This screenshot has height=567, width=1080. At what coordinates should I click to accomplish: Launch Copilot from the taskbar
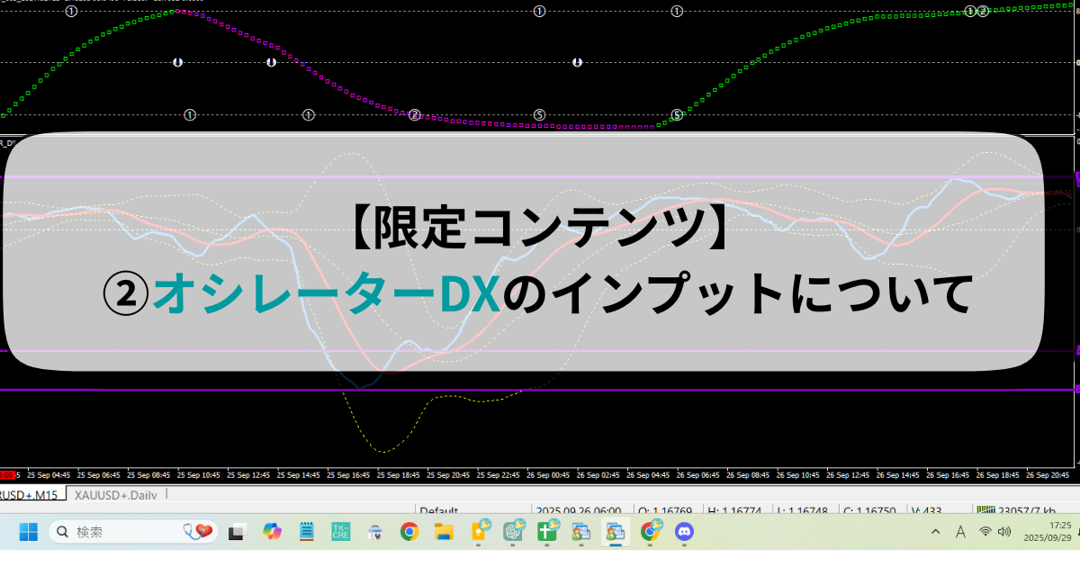point(272,532)
